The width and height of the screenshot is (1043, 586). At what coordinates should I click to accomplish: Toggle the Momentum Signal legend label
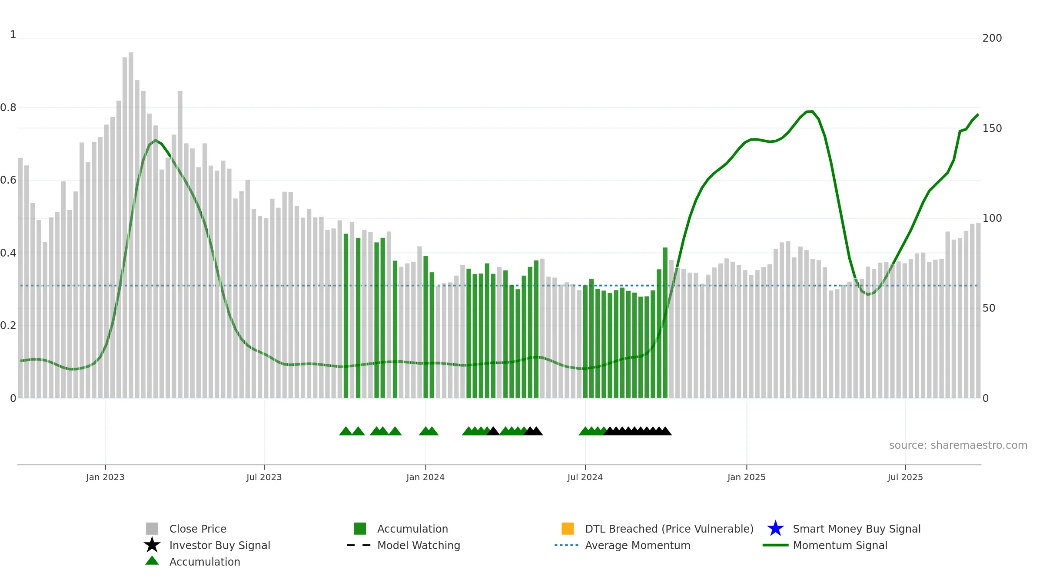coord(840,545)
